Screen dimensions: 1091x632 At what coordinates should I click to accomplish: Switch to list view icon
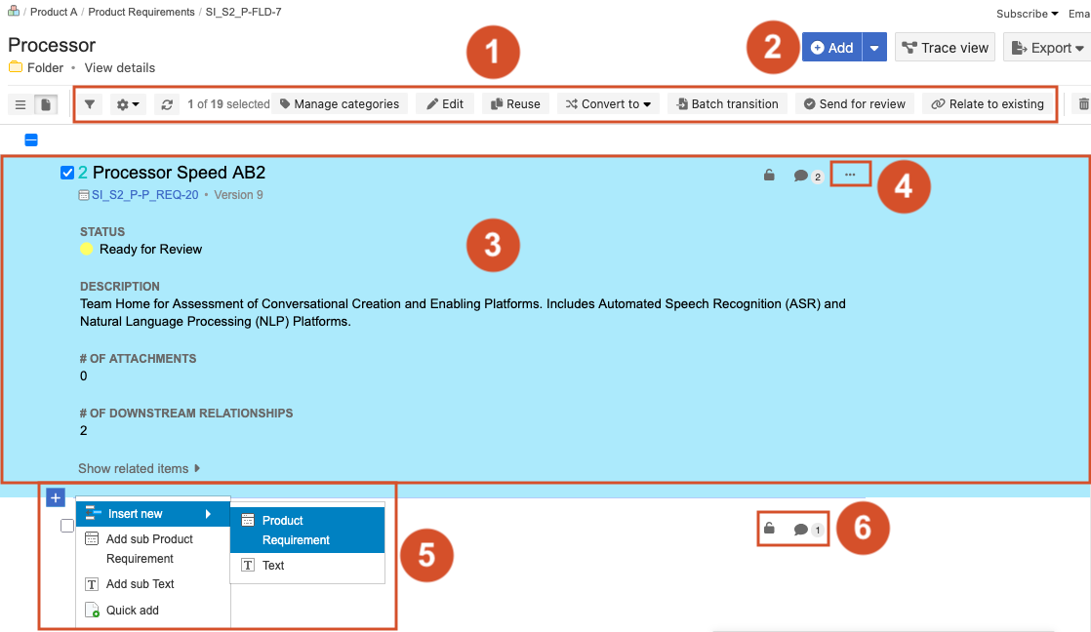coord(20,104)
